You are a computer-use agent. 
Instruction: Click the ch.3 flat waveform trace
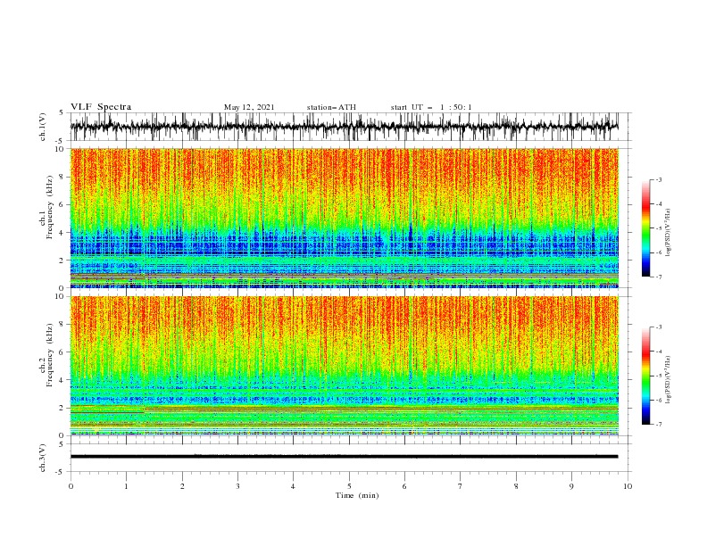pos(344,457)
